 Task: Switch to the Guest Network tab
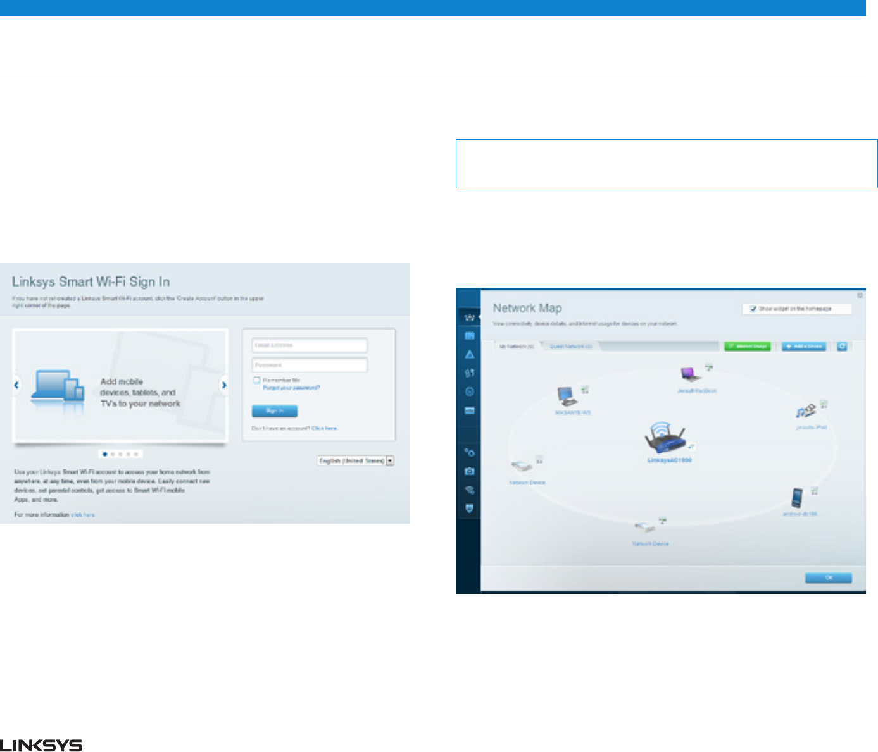tap(570, 347)
